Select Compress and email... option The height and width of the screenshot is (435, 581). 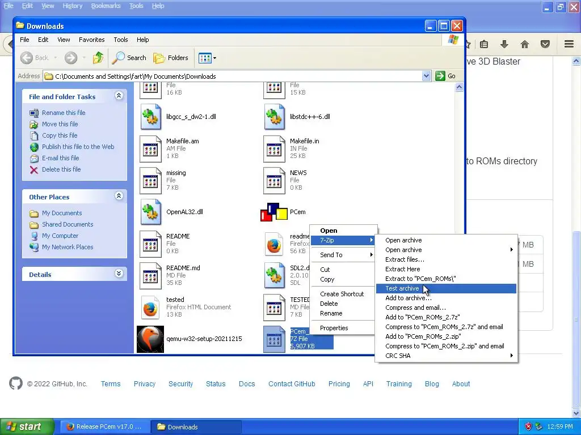click(446, 308)
